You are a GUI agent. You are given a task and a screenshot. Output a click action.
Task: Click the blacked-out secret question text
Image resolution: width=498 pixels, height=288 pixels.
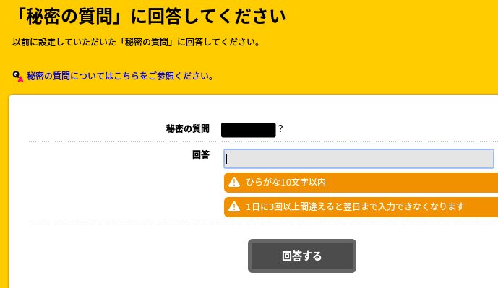[x=249, y=130]
